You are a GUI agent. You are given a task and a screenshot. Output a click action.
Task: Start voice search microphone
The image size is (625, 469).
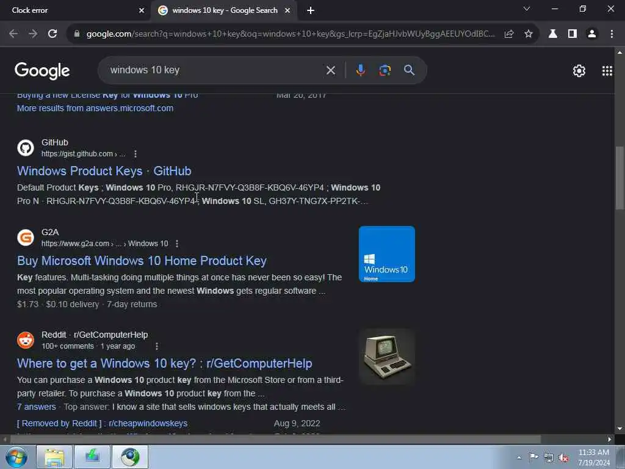(x=360, y=70)
